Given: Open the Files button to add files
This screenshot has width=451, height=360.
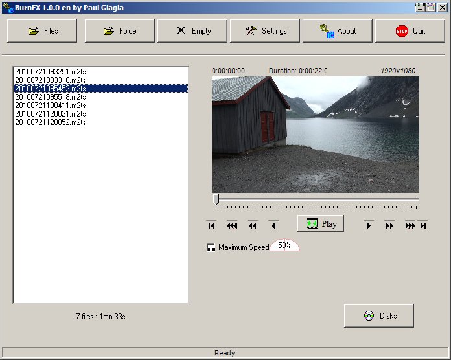Looking at the screenshot, I should click(42, 31).
